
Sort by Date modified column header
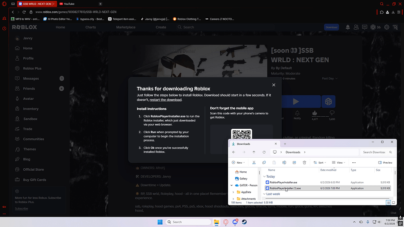[x=328, y=170]
